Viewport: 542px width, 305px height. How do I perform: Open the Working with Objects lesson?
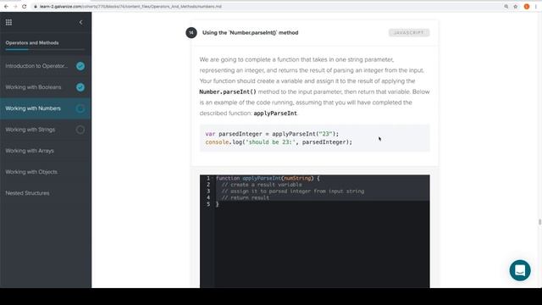pyautogui.click(x=31, y=172)
